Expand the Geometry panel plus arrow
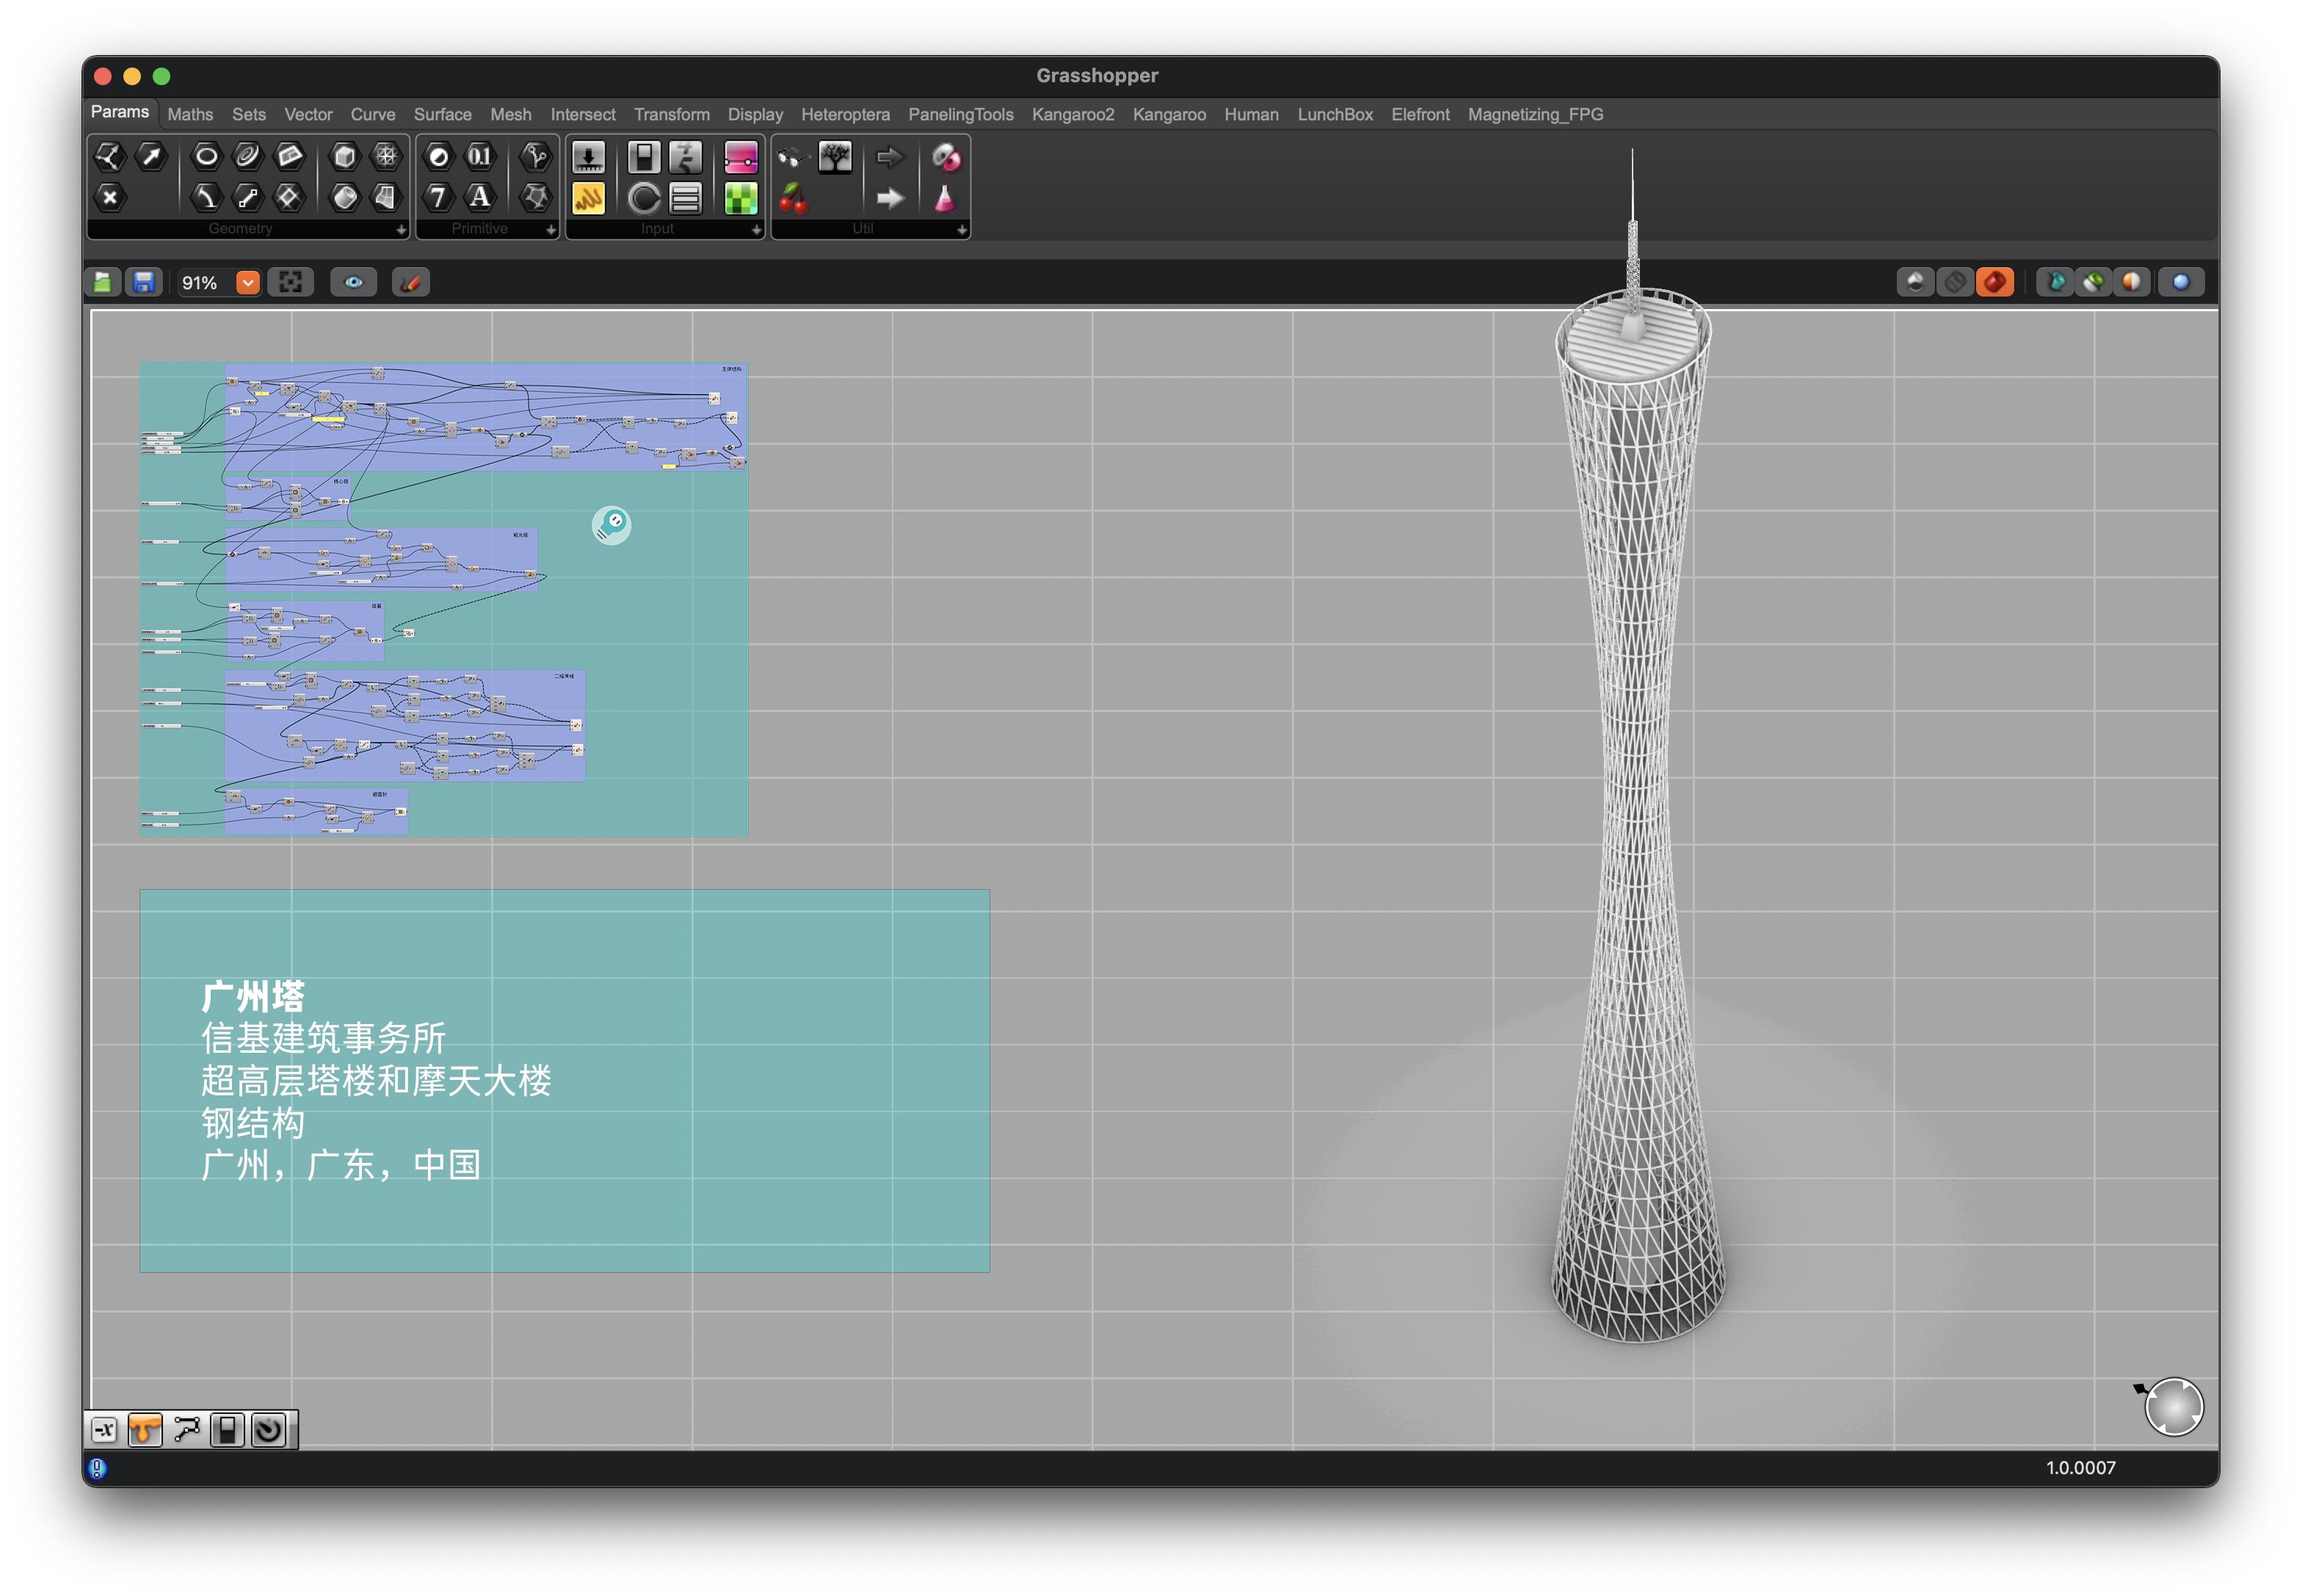This screenshot has width=2302, height=1596. [401, 230]
